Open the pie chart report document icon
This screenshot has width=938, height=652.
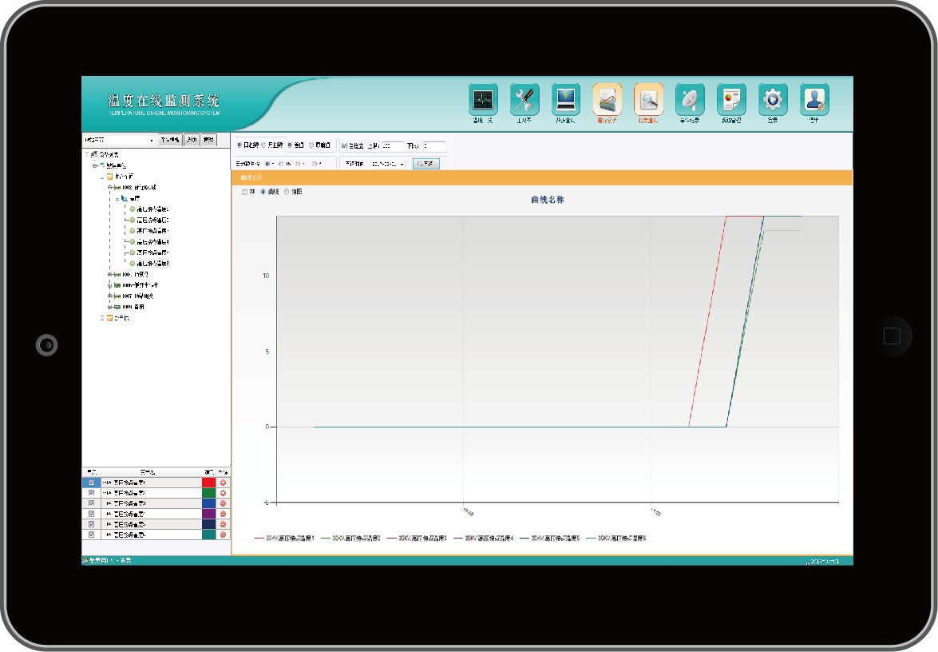click(x=731, y=99)
